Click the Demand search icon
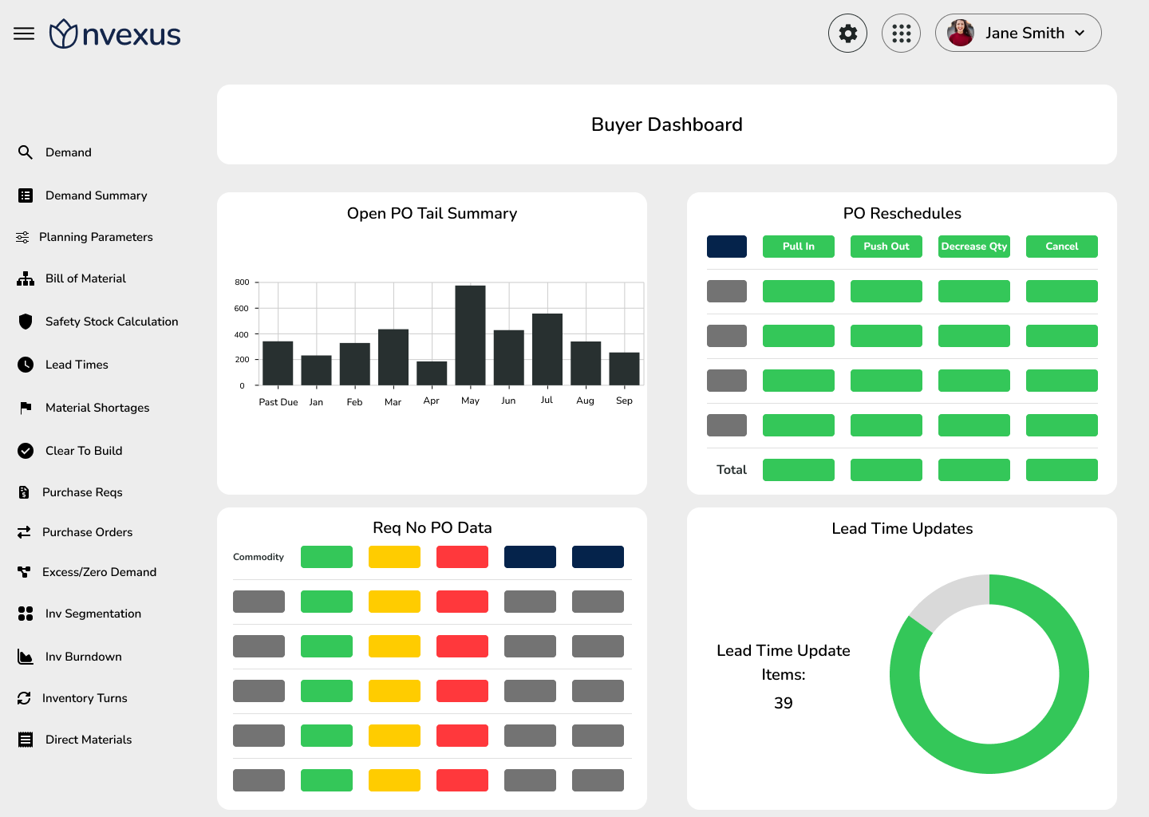This screenshot has width=1149, height=817. tap(26, 152)
